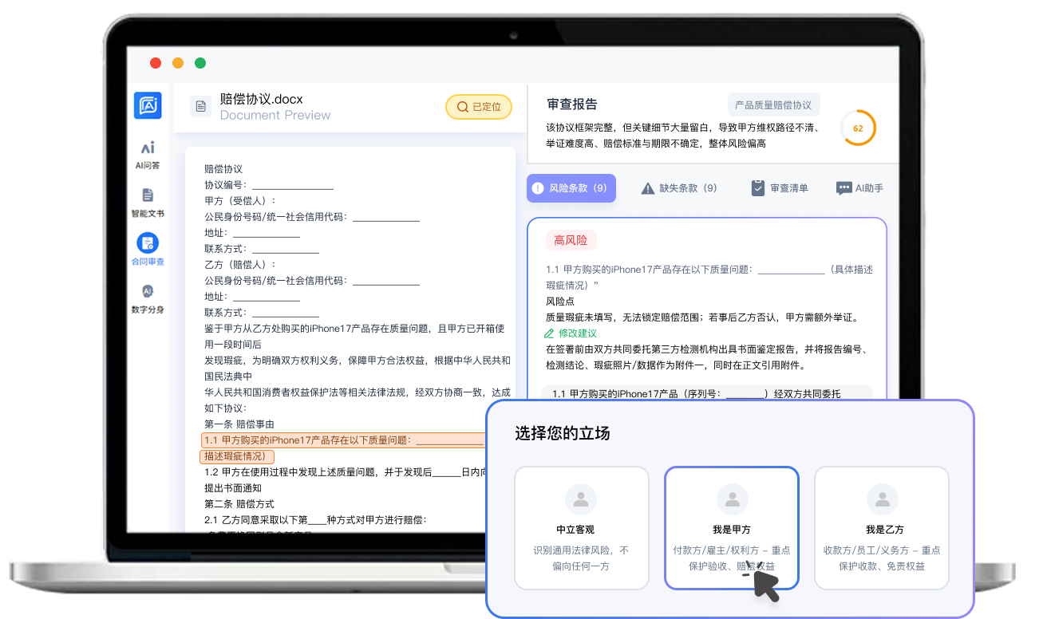
Task: Choose the 我是甲方 stance card
Action: click(731, 527)
